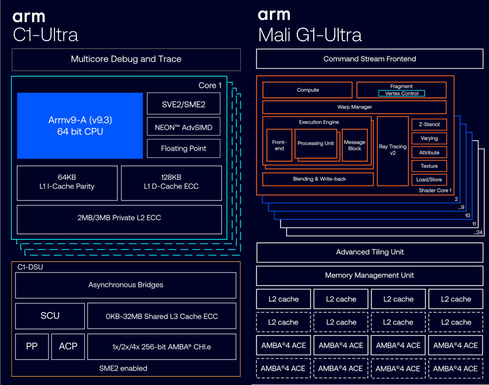Viewport: 489px width, 385px height.
Task: Click the arm logo above C1-Ultra
Action: 29,17
